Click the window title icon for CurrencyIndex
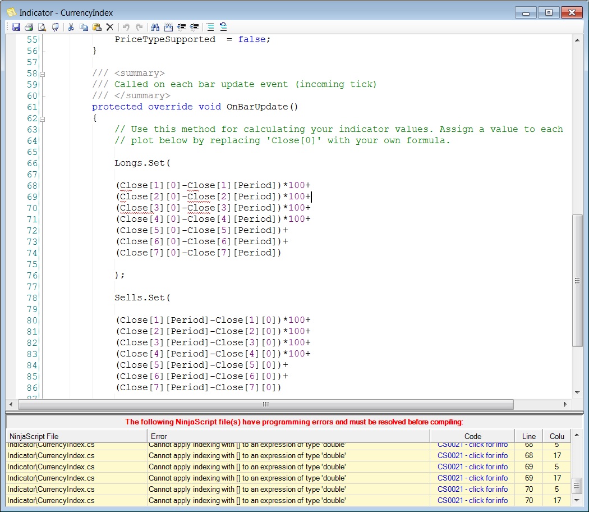Image resolution: width=589 pixels, height=512 pixels. (12, 12)
